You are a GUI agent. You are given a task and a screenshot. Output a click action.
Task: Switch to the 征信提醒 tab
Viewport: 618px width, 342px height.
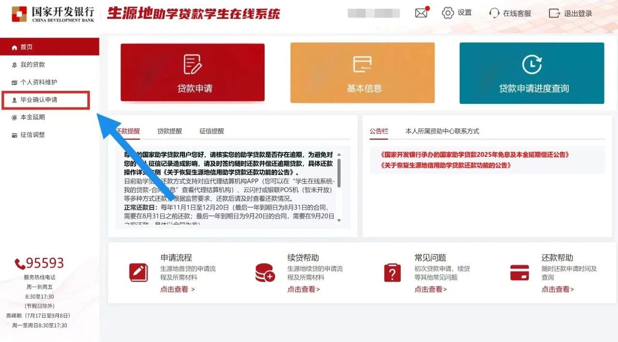[x=211, y=131]
